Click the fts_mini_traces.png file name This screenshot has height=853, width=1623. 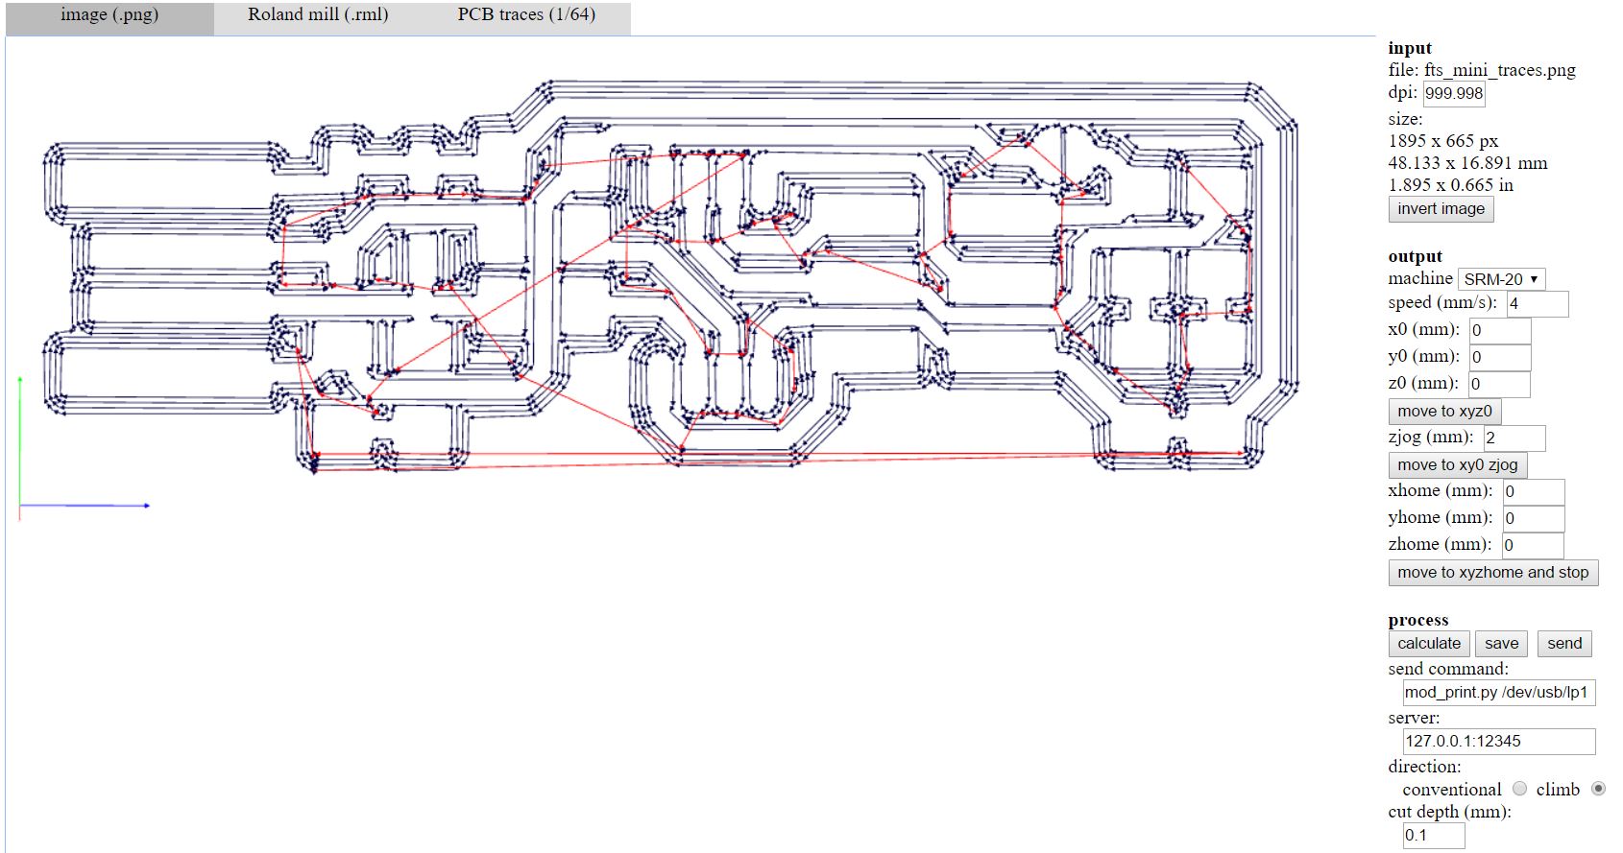pyautogui.click(x=1500, y=70)
